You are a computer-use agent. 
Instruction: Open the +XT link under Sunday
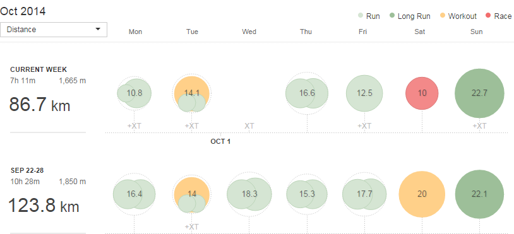tap(479, 126)
